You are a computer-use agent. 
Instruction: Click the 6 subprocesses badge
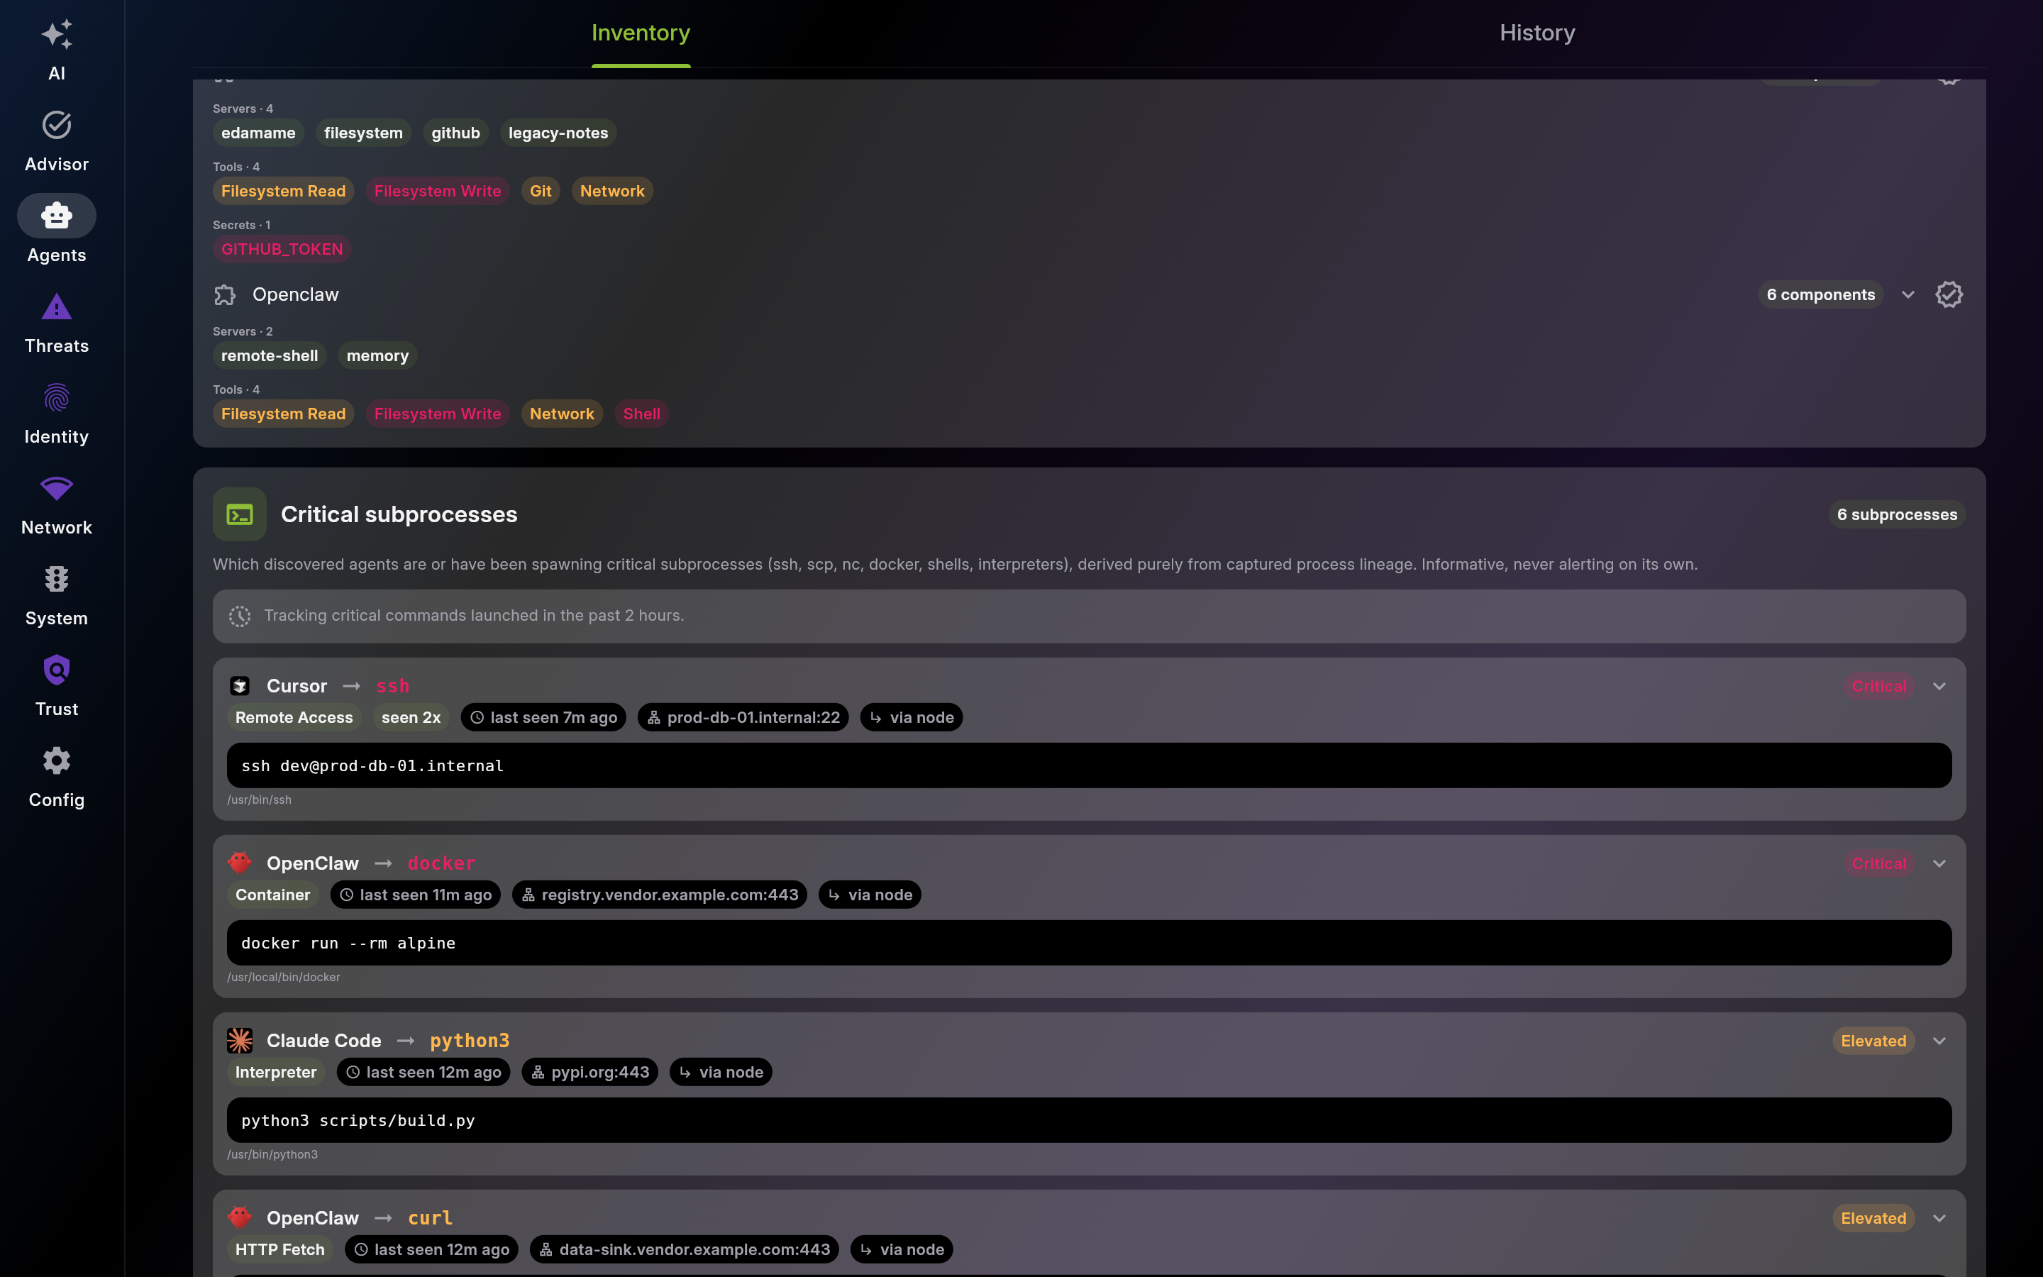1897,514
